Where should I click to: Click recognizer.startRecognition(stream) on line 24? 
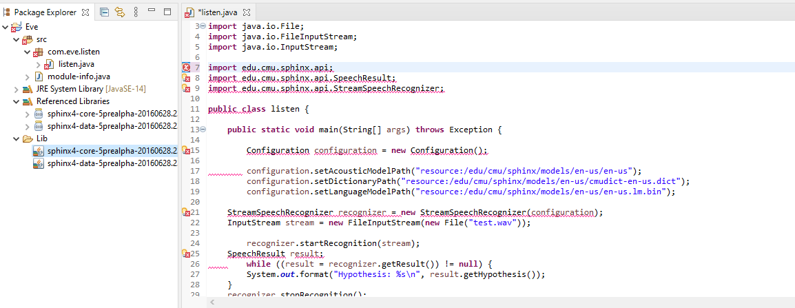[333, 243]
